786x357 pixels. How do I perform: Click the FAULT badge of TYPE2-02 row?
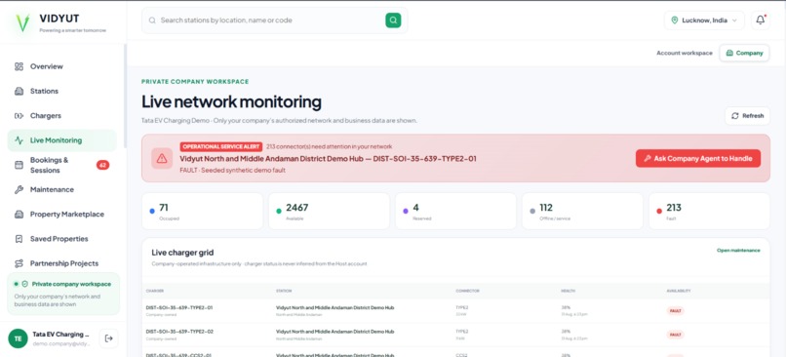675,335
